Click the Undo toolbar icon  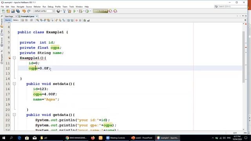24,11
